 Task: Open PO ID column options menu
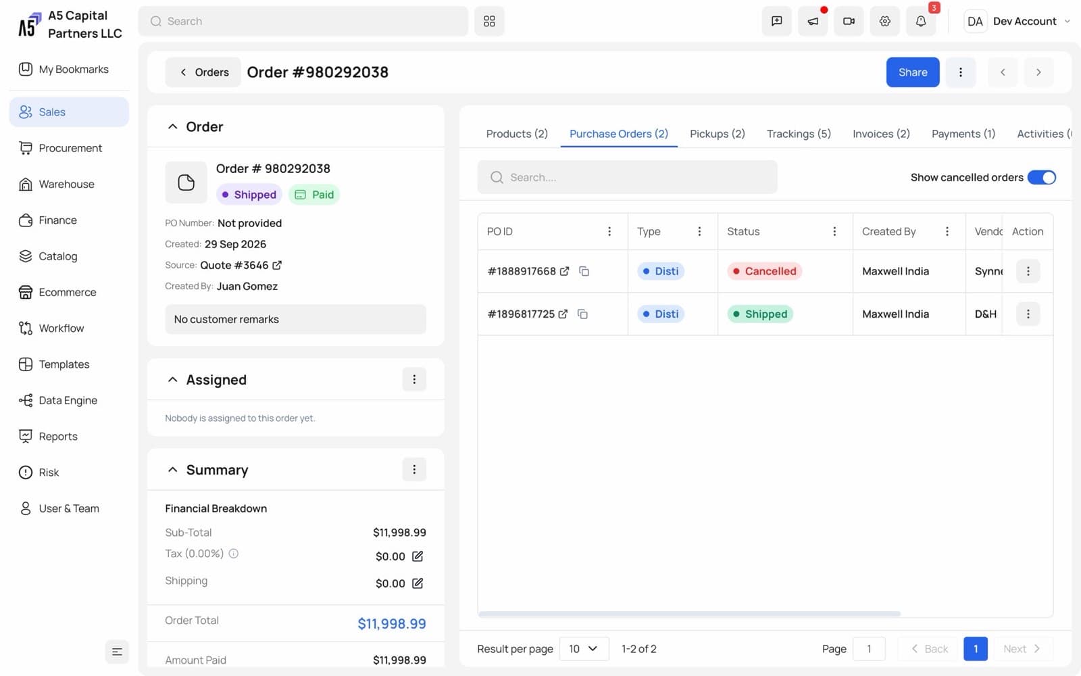[609, 231]
